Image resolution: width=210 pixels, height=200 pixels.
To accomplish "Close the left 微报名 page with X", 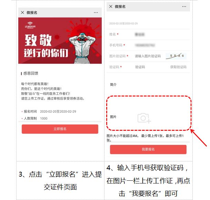I will pos(22,13).
